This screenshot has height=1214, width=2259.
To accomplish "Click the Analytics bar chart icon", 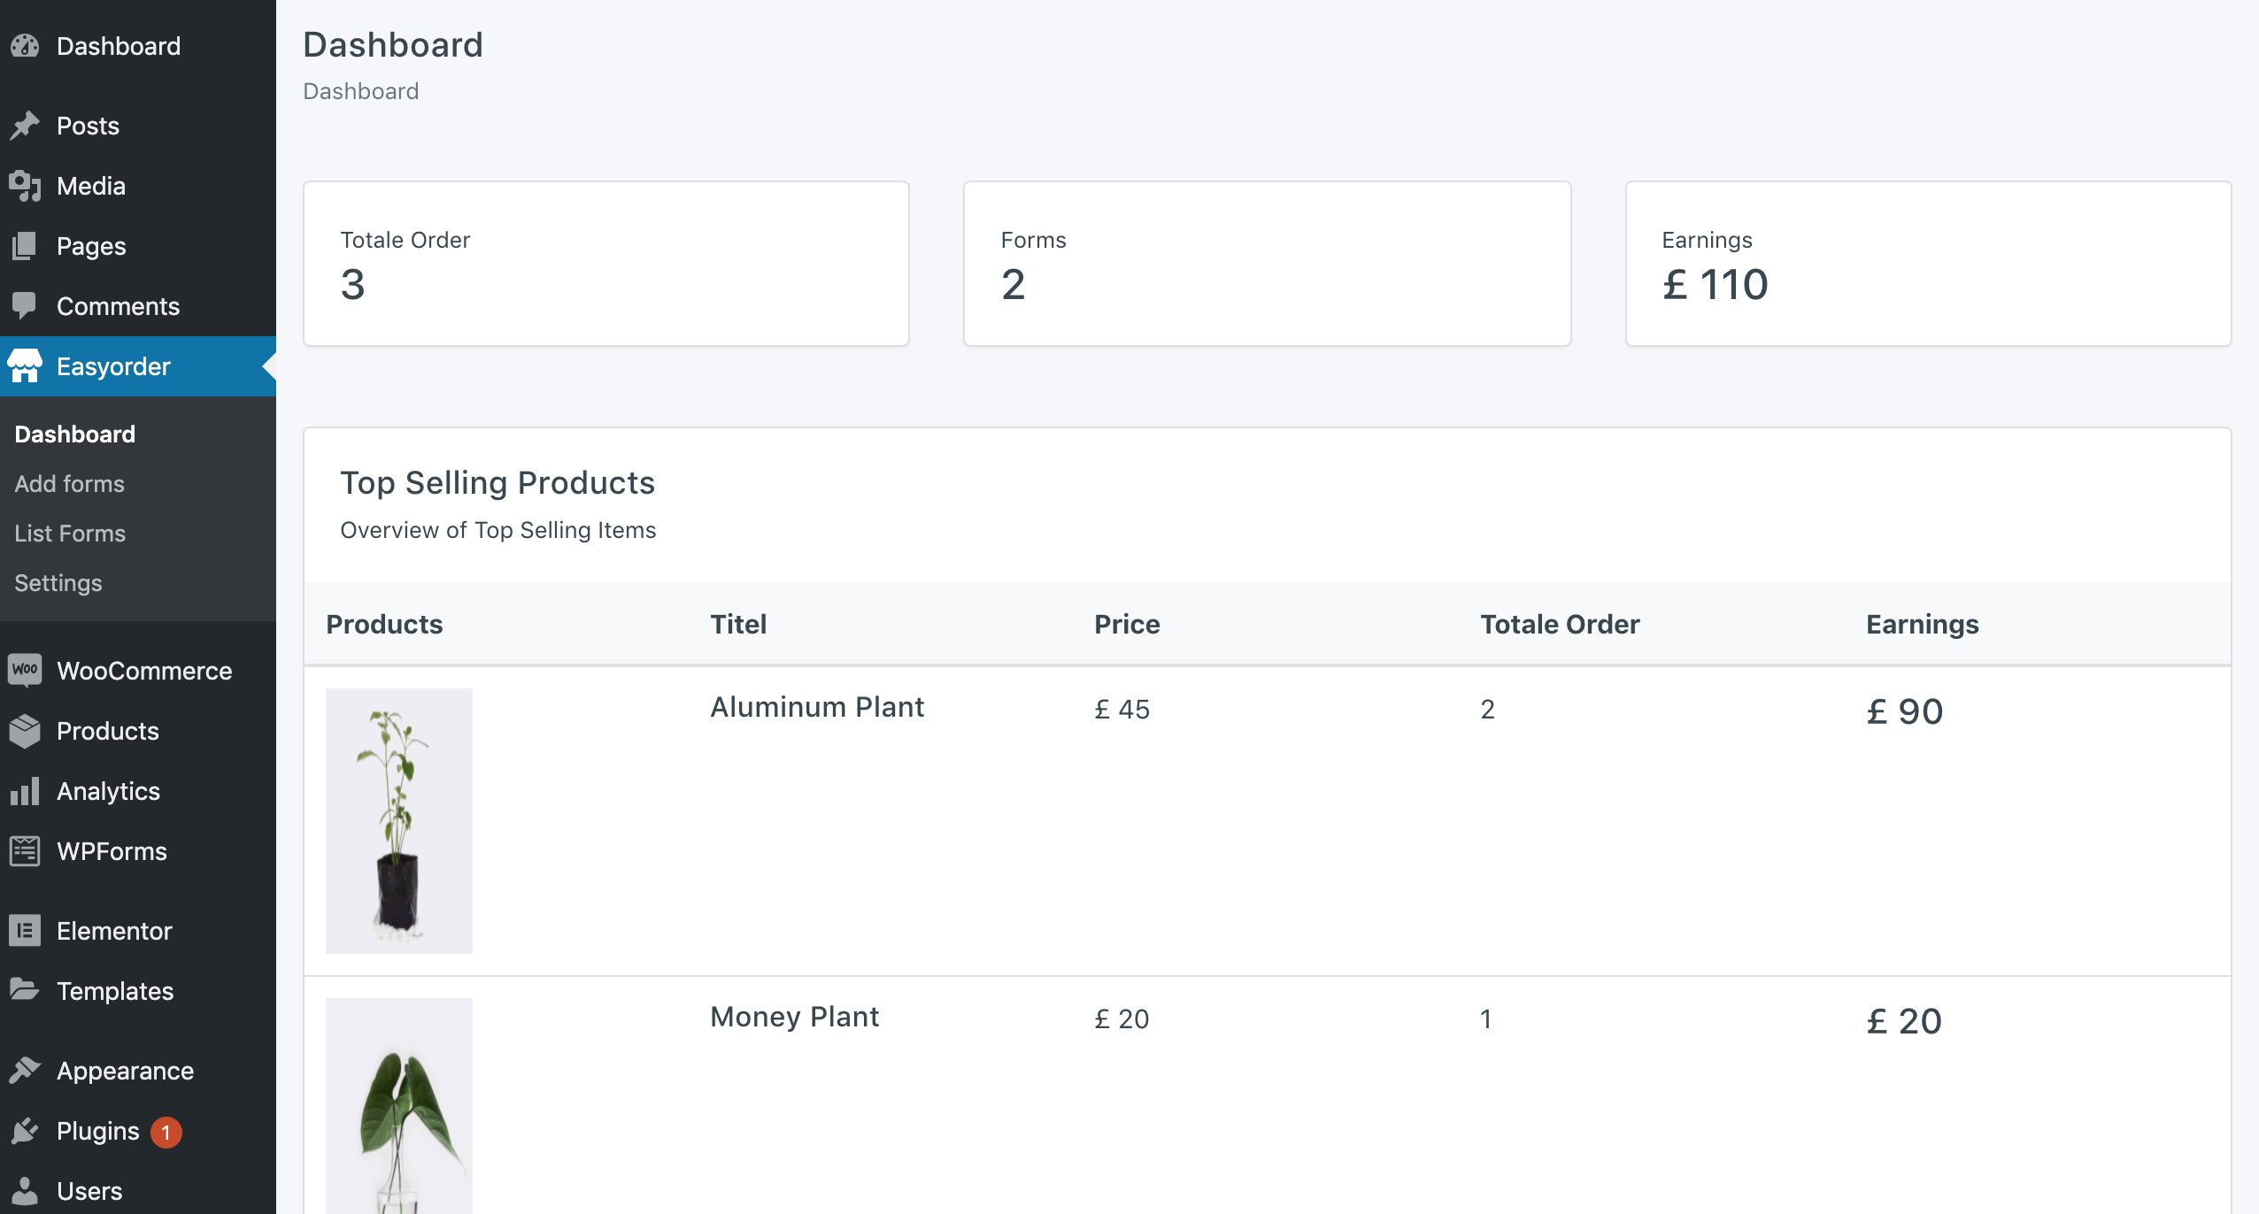I will coord(26,791).
